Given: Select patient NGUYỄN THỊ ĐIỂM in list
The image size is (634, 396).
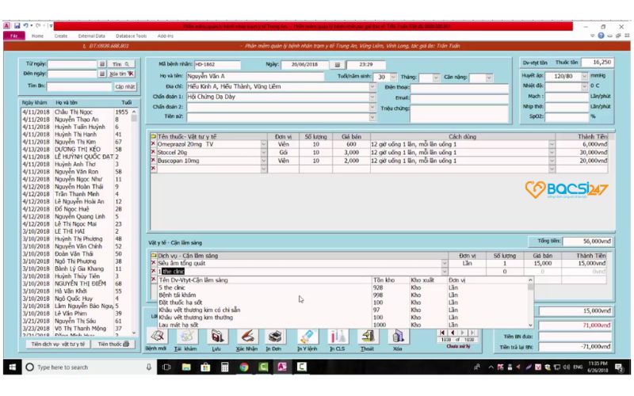Looking at the screenshot, I should [x=75, y=284].
